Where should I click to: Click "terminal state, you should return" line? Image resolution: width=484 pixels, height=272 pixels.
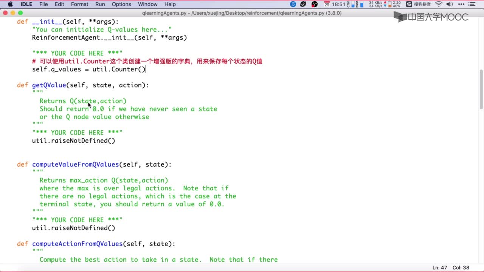[x=132, y=204]
